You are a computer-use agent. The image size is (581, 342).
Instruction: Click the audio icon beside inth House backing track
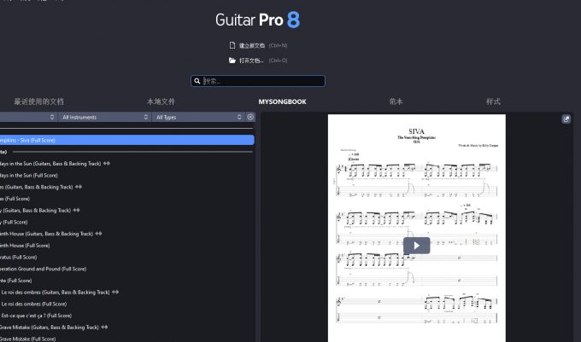click(98, 234)
